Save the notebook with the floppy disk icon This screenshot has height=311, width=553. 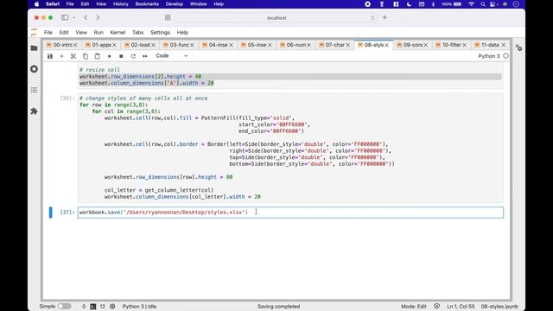(50, 56)
